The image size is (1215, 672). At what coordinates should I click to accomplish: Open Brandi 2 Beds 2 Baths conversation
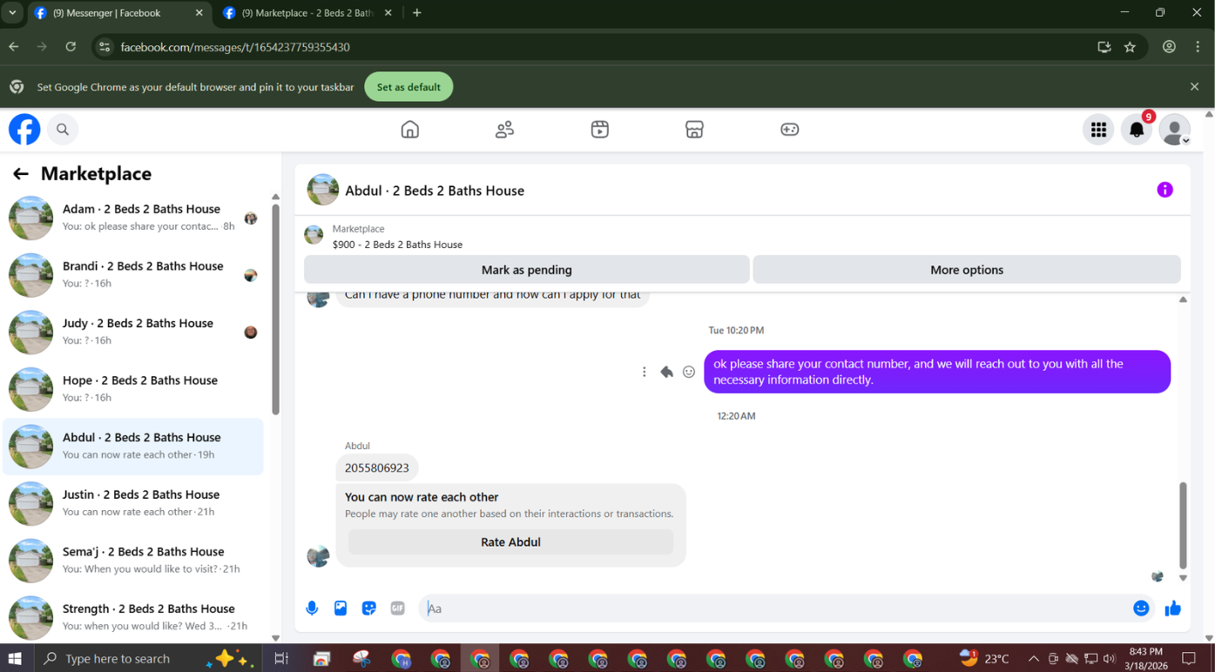133,275
